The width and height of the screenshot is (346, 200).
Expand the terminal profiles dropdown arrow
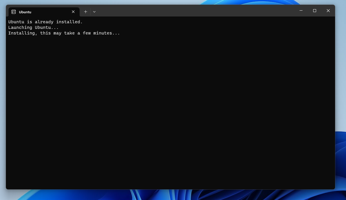(94, 12)
